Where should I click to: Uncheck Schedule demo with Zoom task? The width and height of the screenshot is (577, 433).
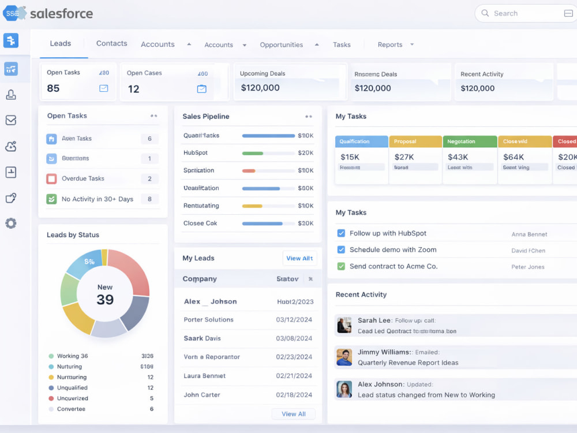[x=341, y=249]
